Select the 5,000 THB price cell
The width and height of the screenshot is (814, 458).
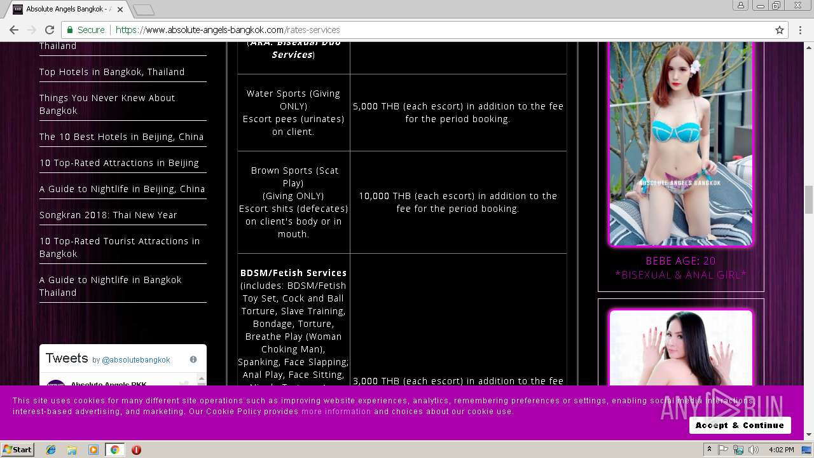tap(459, 113)
